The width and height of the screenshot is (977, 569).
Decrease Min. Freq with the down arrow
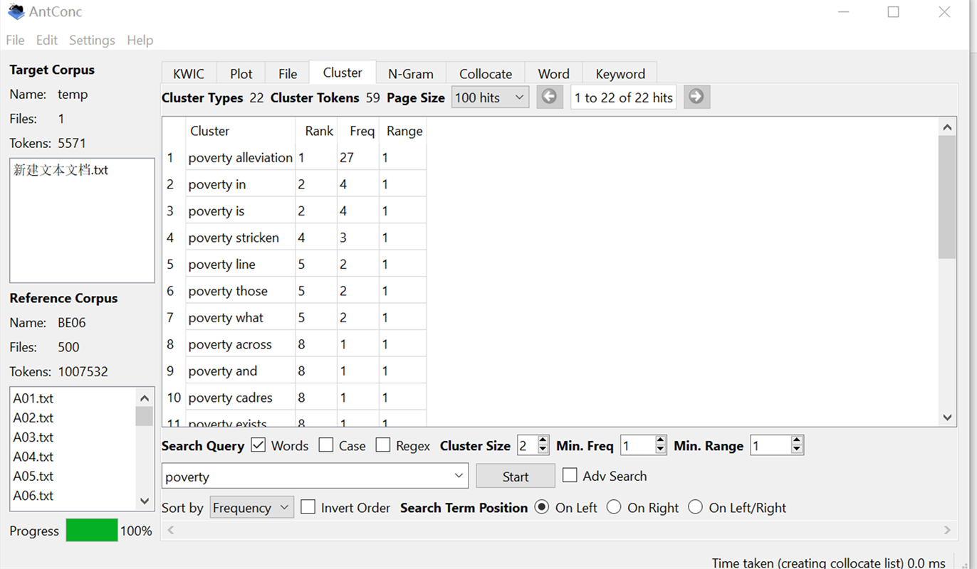(x=661, y=450)
